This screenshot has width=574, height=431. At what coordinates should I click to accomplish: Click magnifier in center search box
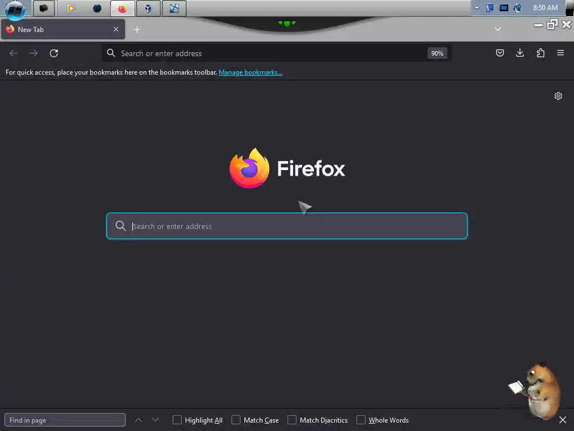point(121,226)
